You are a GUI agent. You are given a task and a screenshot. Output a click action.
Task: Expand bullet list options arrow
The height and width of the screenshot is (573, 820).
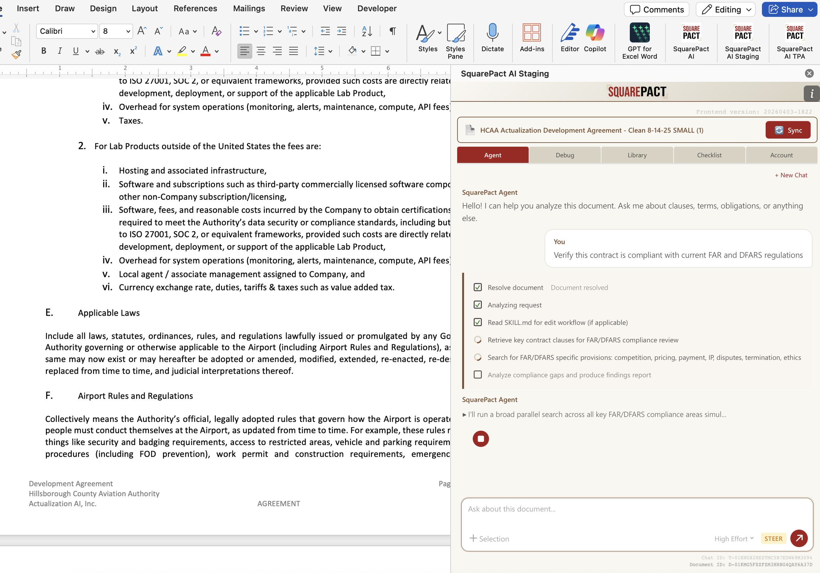click(x=256, y=31)
